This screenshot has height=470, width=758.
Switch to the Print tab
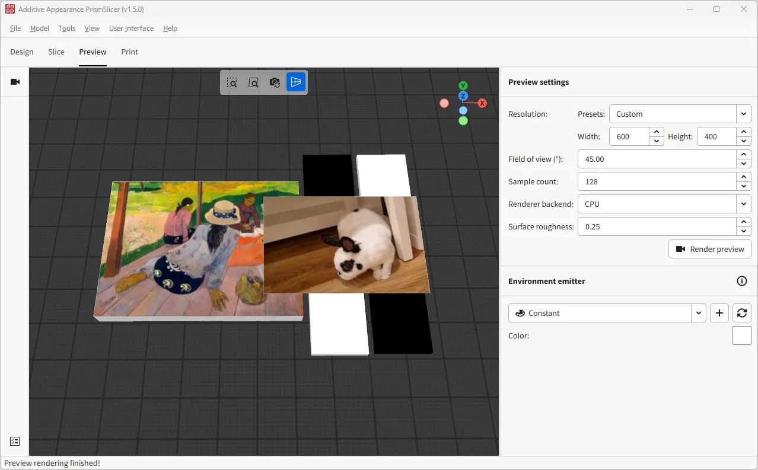[129, 52]
